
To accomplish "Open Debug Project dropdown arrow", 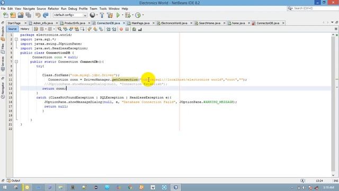I will pos(132,15).
